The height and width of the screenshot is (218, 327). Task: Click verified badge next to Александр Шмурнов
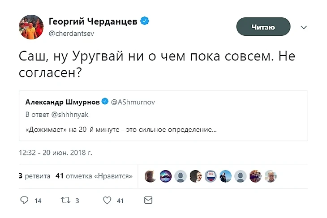(105, 102)
